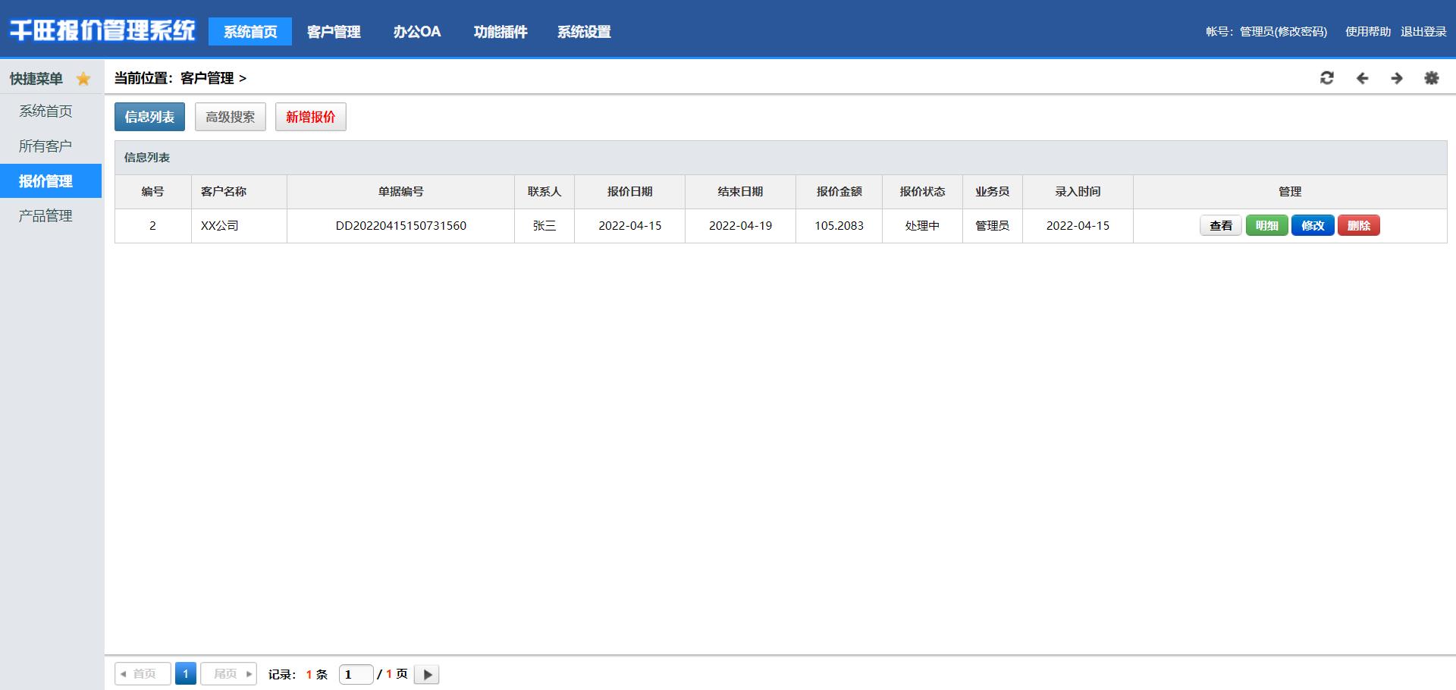Open 所有客户 in the sidebar
Image resolution: width=1456 pixels, height=690 pixels.
[45, 146]
